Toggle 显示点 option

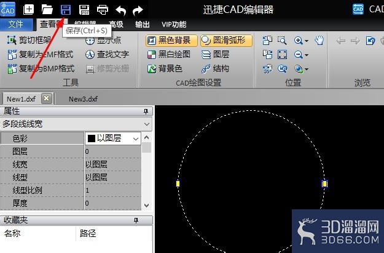[103, 40]
